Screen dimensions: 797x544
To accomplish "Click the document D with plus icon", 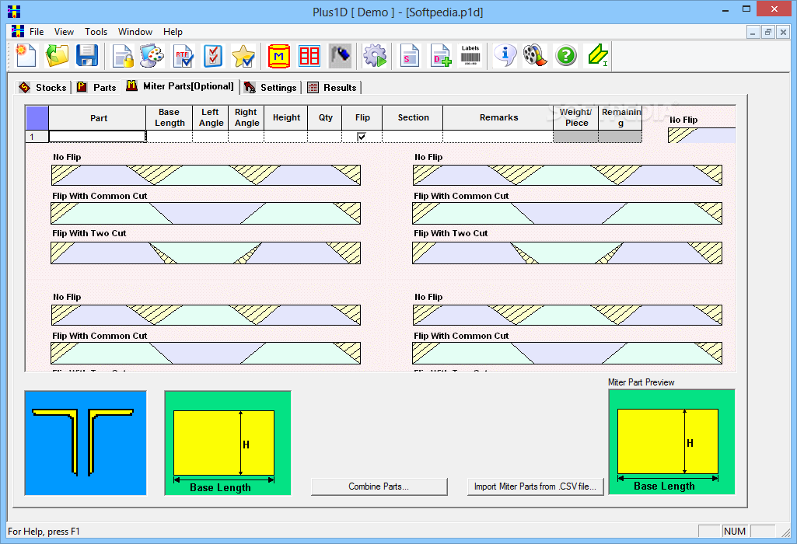I will (x=440, y=55).
